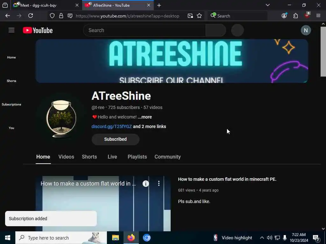This screenshot has height=244, width=326.
Task: Open the three-dot menu on the video player
Action: click(x=159, y=183)
